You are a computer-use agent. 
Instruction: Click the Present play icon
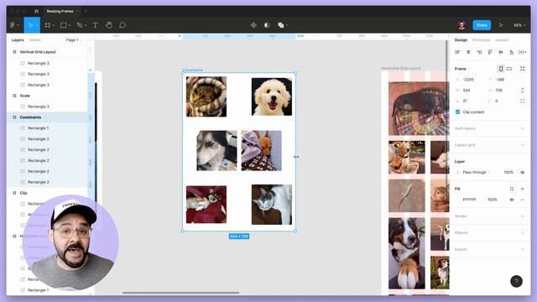click(501, 25)
